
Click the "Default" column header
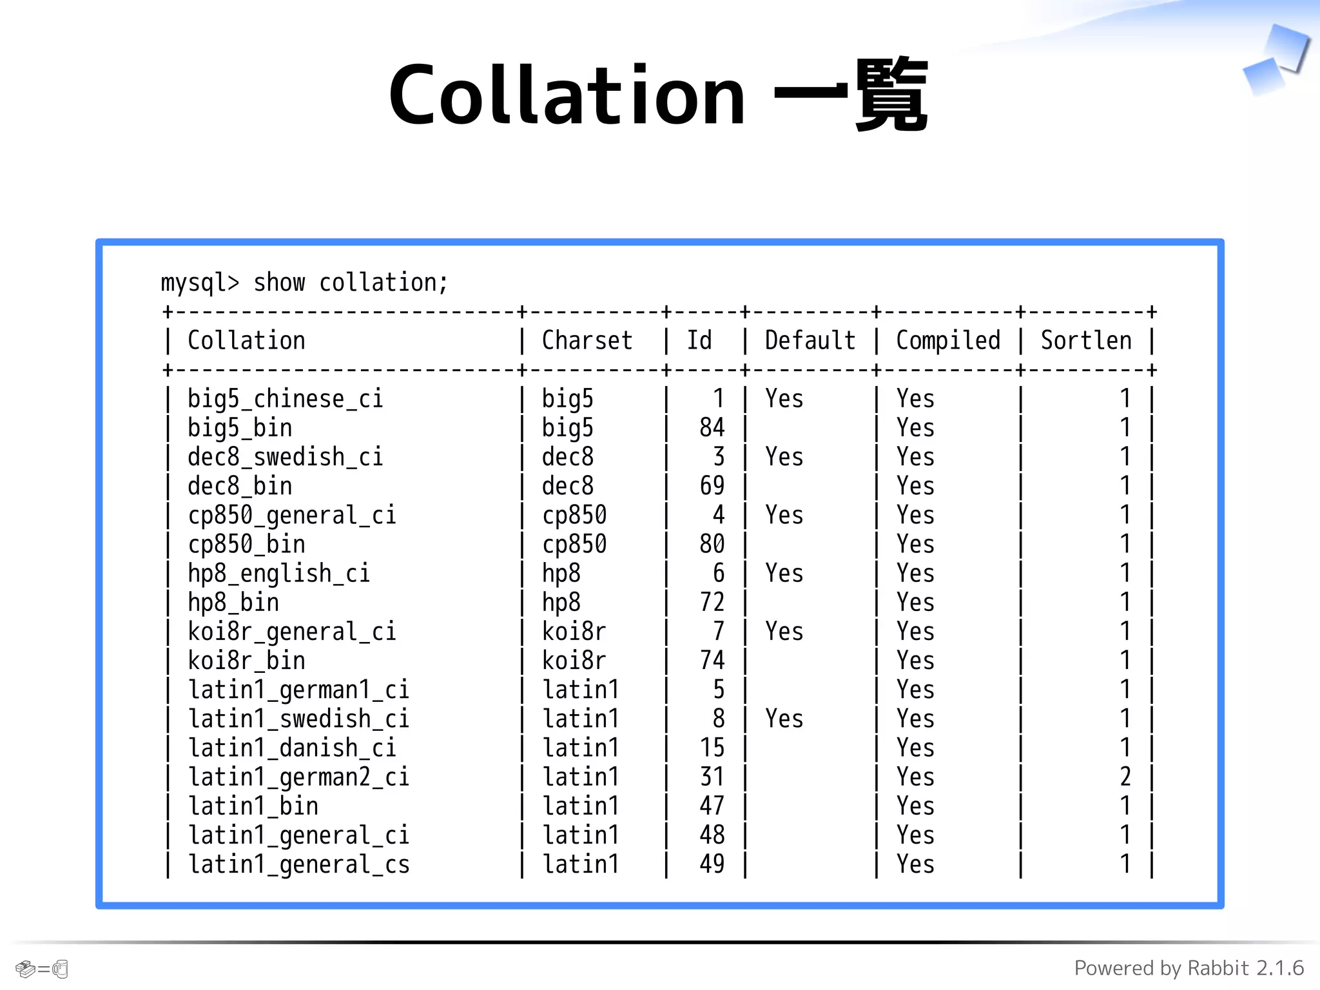click(810, 341)
